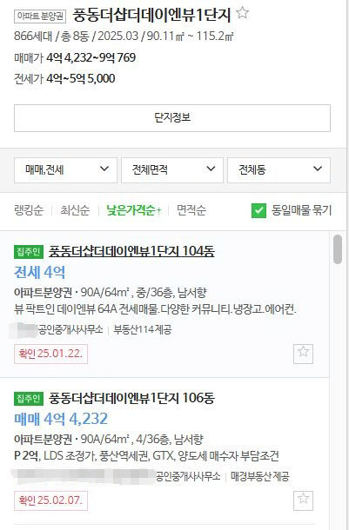Open the 풍동더샵더데이엔뷰1단지 104동 listing link

point(131,251)
